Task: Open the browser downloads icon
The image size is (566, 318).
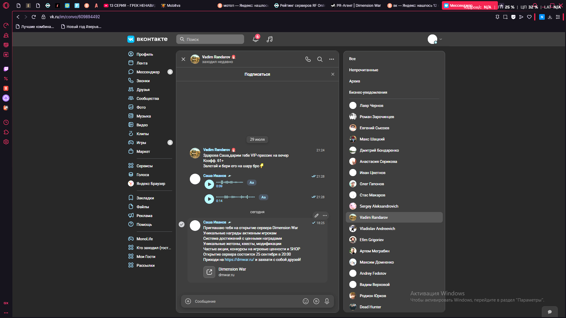Action: [x=550, y=17]
